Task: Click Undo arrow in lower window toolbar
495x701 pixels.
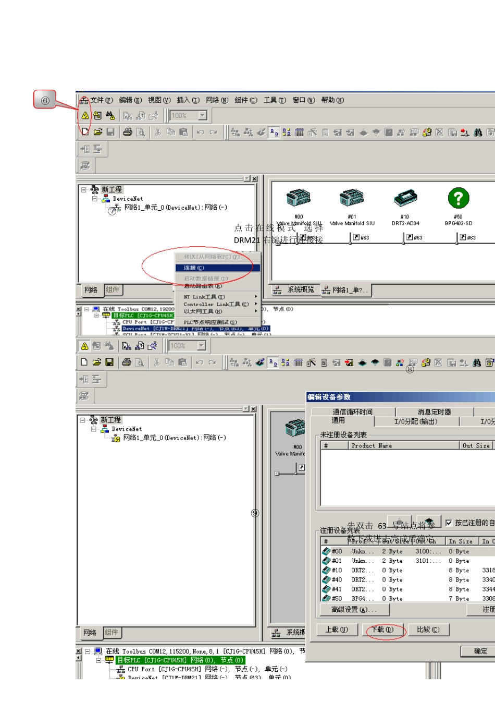Action: pyautogui.click(x=199, y=362)
